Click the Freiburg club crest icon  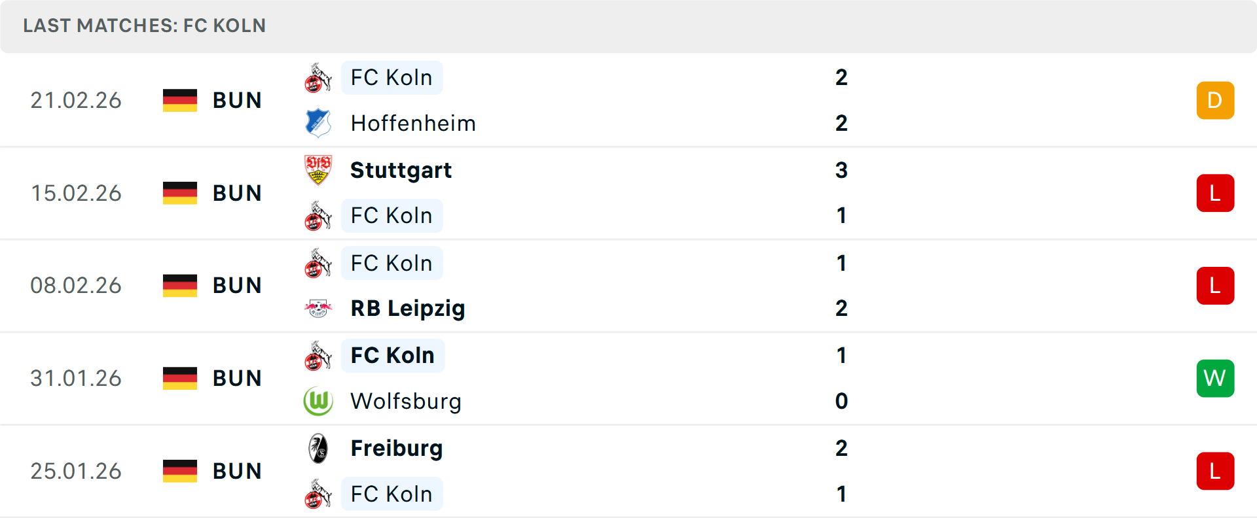[318, 449]
